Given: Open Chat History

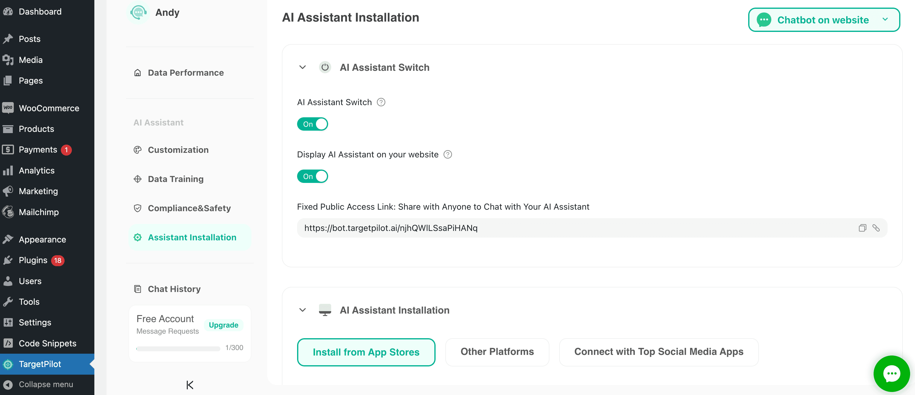Looking at the screenshot, I should (174, 289).
